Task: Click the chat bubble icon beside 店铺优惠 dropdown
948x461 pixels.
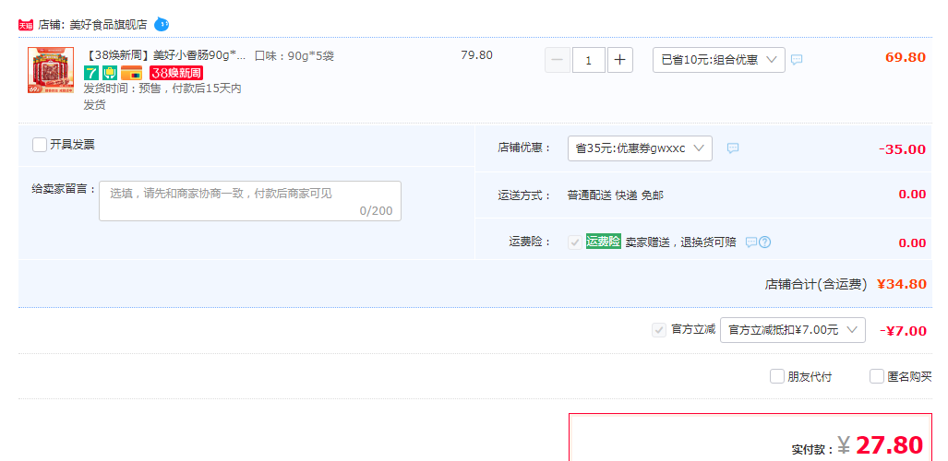Action: click(x=733, y=148)
